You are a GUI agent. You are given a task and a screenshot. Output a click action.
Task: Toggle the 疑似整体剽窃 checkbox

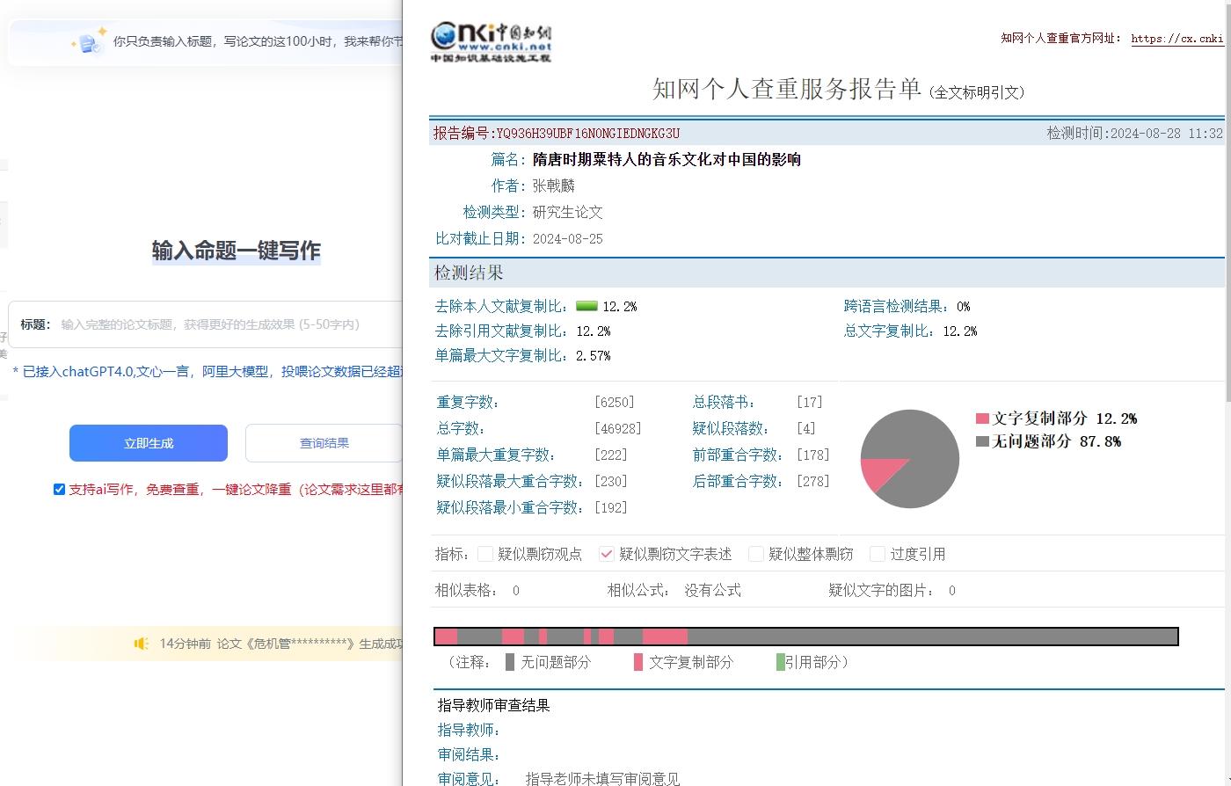coord(756,554)
